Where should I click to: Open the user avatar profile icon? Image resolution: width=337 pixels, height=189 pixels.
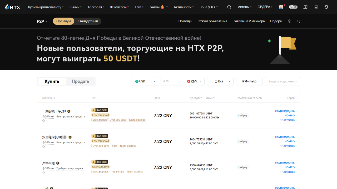pos(281,7)
